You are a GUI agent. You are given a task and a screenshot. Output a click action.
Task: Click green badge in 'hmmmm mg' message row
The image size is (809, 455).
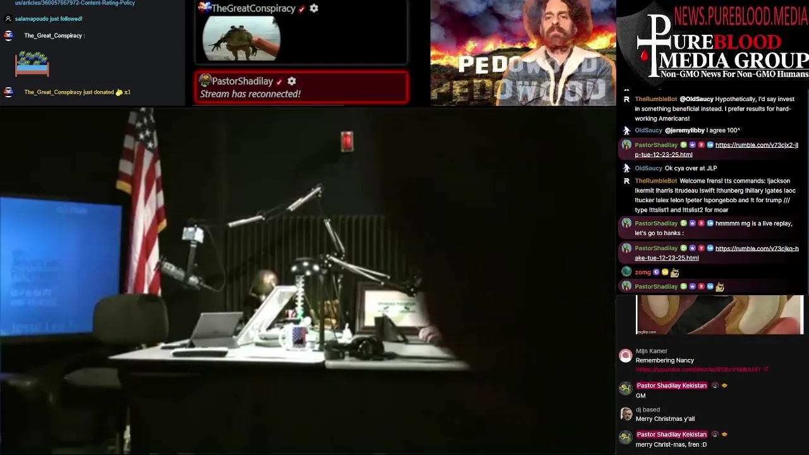(x=683, y=223)
